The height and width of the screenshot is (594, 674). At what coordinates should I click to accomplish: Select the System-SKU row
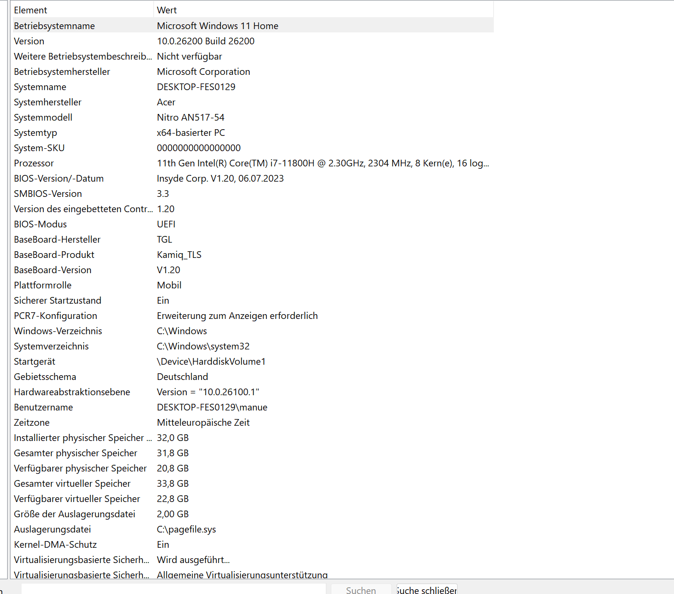point(252,148)
